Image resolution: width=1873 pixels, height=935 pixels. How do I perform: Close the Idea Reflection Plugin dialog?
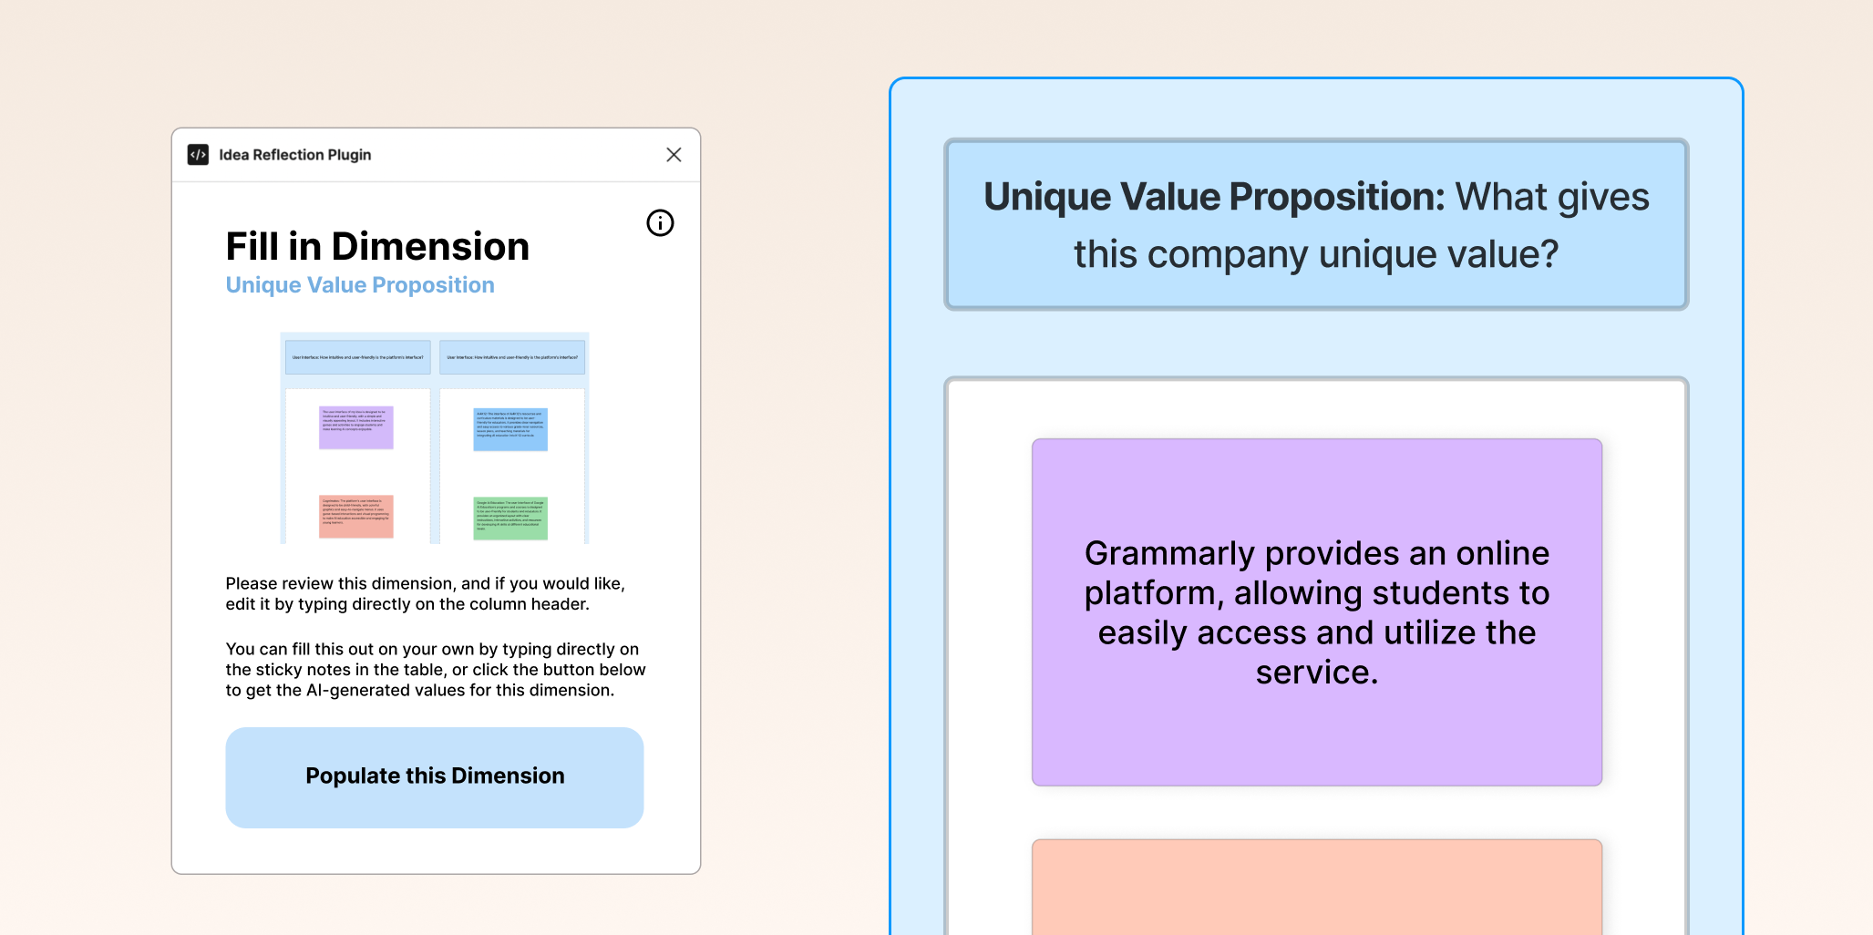coord(674,154)
